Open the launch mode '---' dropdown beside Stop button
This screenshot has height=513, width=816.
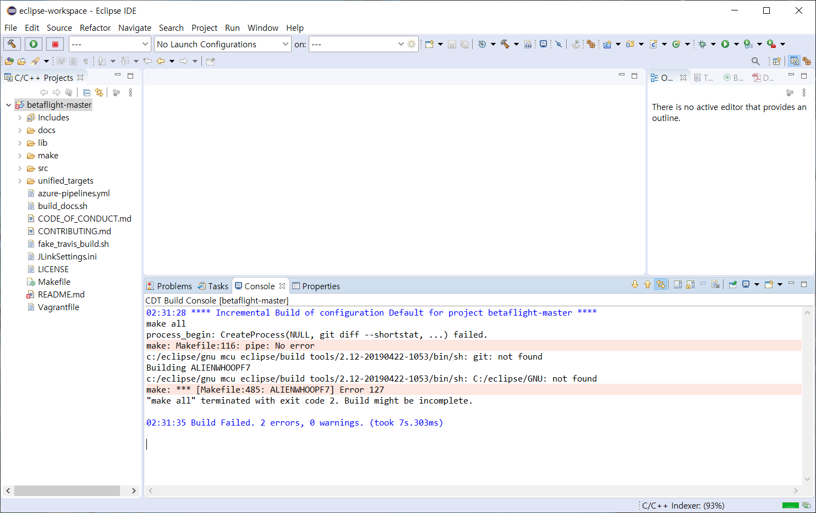click(110, 44)
